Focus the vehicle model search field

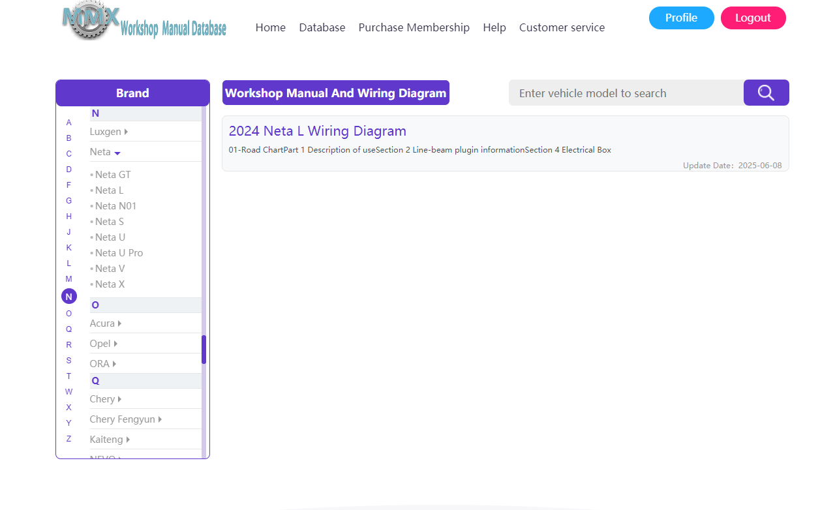tap(626, 93)
